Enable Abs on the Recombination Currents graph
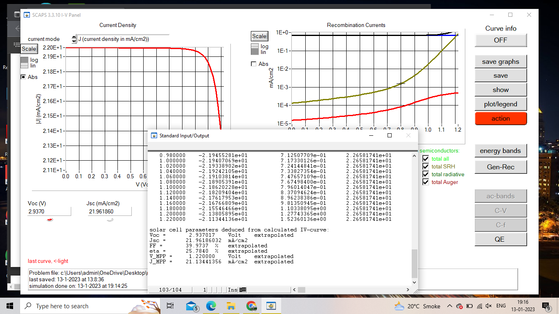The image size is (559, 314). (x=254, y=64)
